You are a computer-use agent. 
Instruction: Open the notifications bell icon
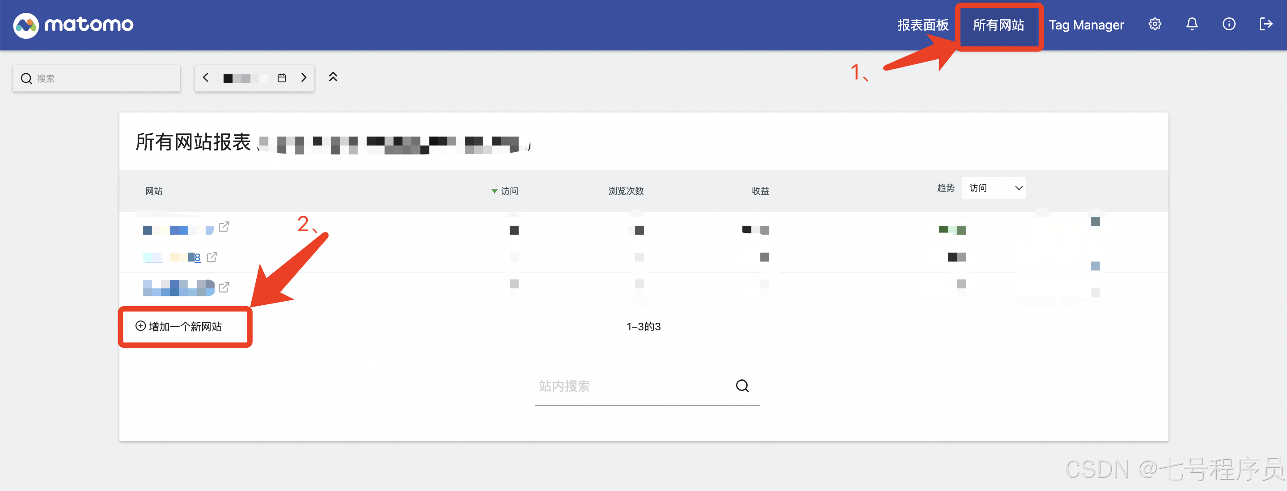click(1192, 24)
